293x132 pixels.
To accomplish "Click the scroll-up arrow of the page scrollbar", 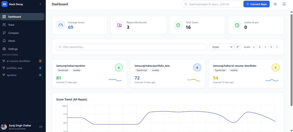I will (x=291, y=12).
